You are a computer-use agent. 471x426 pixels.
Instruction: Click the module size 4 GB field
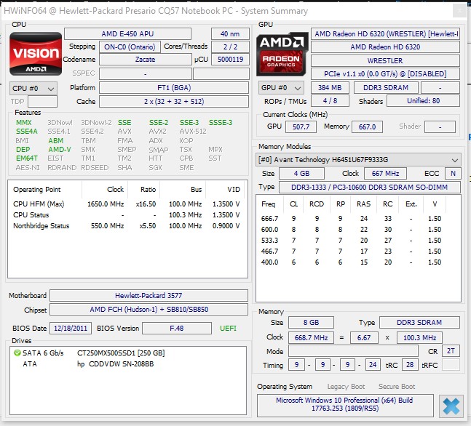point(301,174)
